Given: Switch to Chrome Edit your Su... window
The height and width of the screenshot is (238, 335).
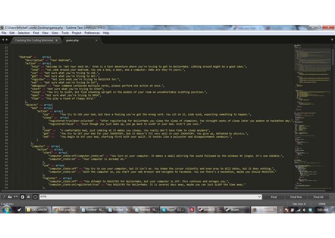Looking at the screenshot, I should pyautogui.click(x=66, y=210).
